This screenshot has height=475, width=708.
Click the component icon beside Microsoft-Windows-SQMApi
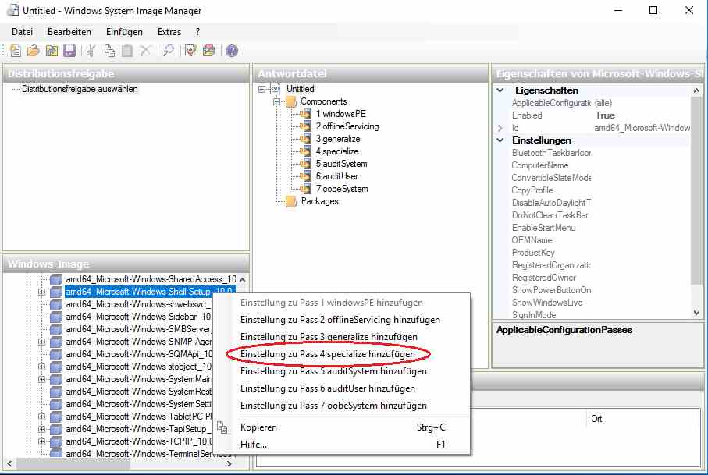56,354
